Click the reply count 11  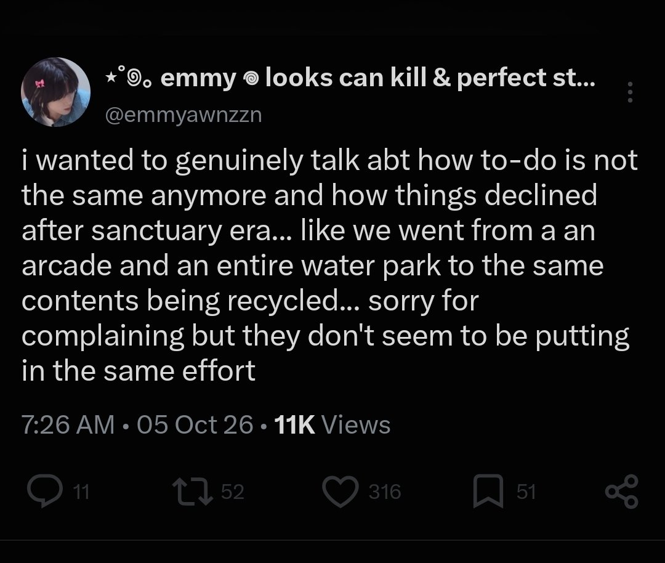tap(81, 492)
